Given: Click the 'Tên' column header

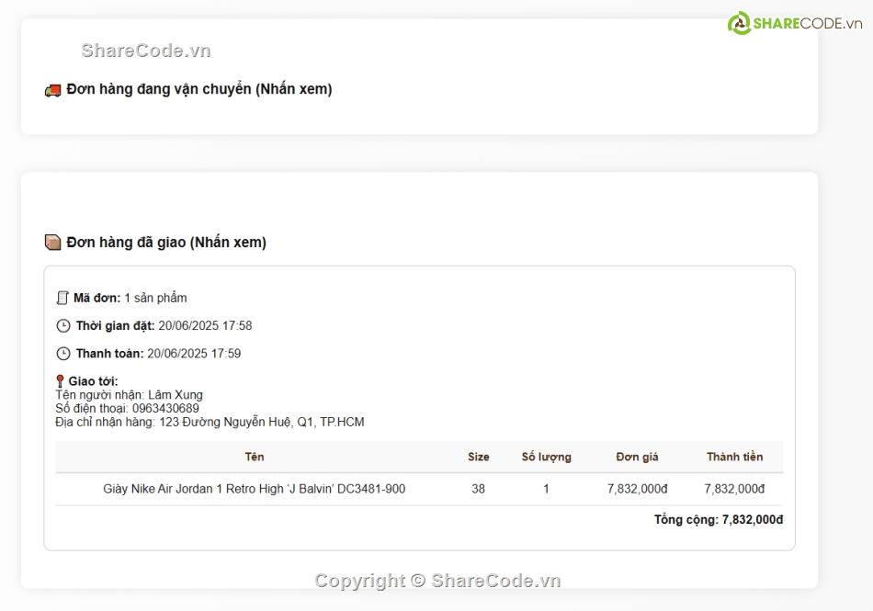Looking at the screenshot, I should [255, 457].
